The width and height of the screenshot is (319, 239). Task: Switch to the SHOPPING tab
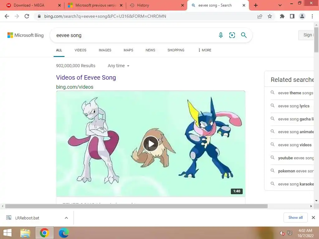176,50
